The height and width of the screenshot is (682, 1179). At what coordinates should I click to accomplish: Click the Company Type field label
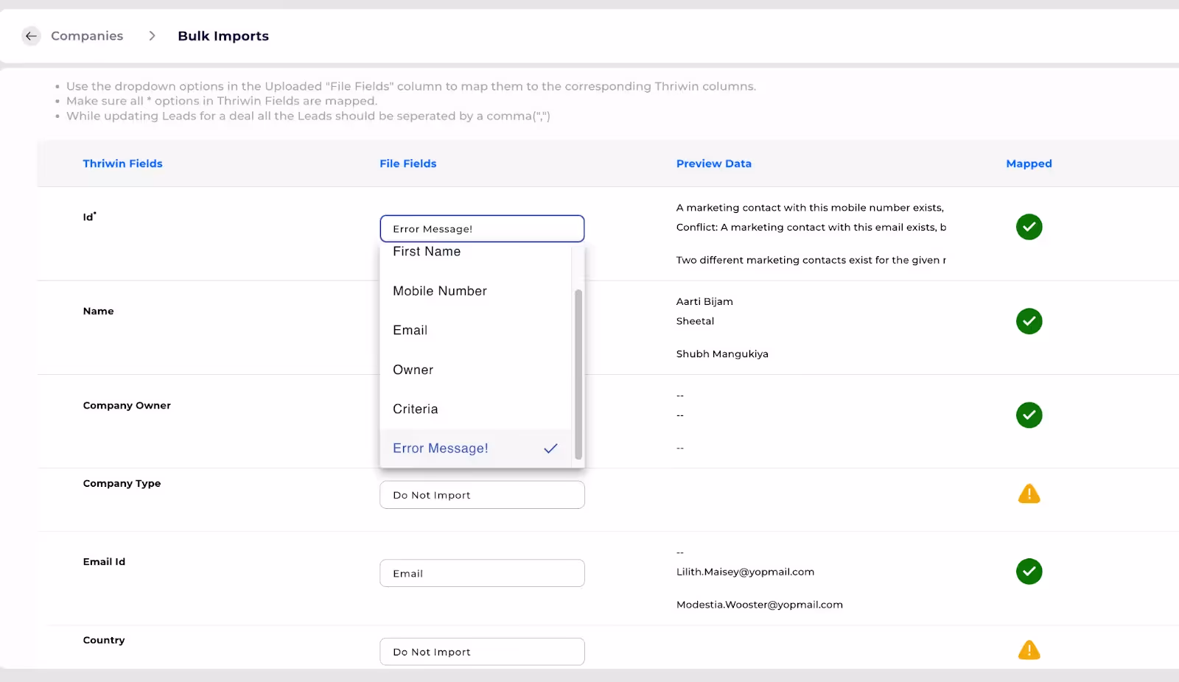tap(122, 483)
